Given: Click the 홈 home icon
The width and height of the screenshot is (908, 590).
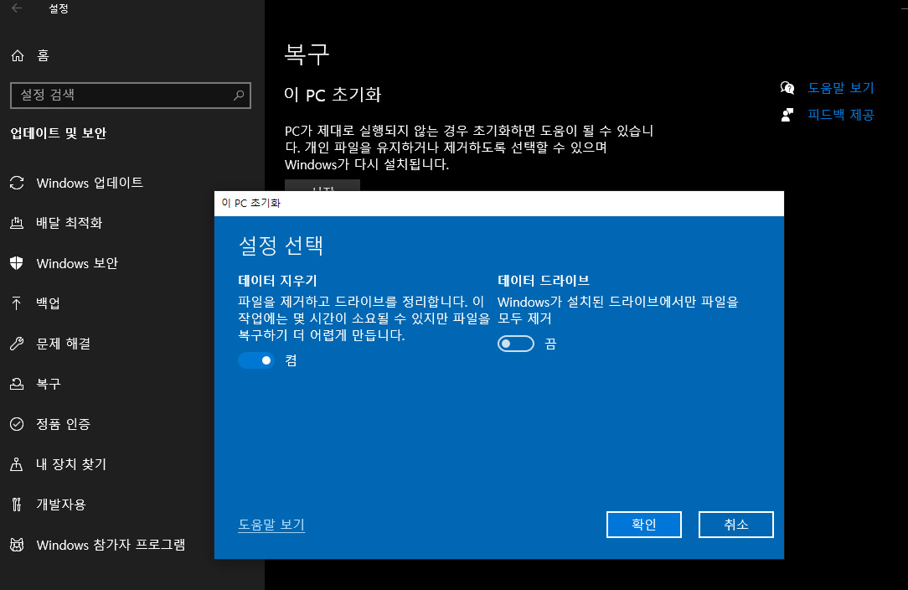Looking at the screenshot, I should pos(17,55).
